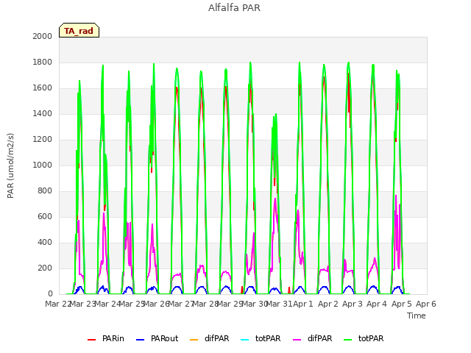Image resolution: width=471 pixels, height=353 pixels.
Task: Click the 400 y-axis tick label
Action: 45,242
